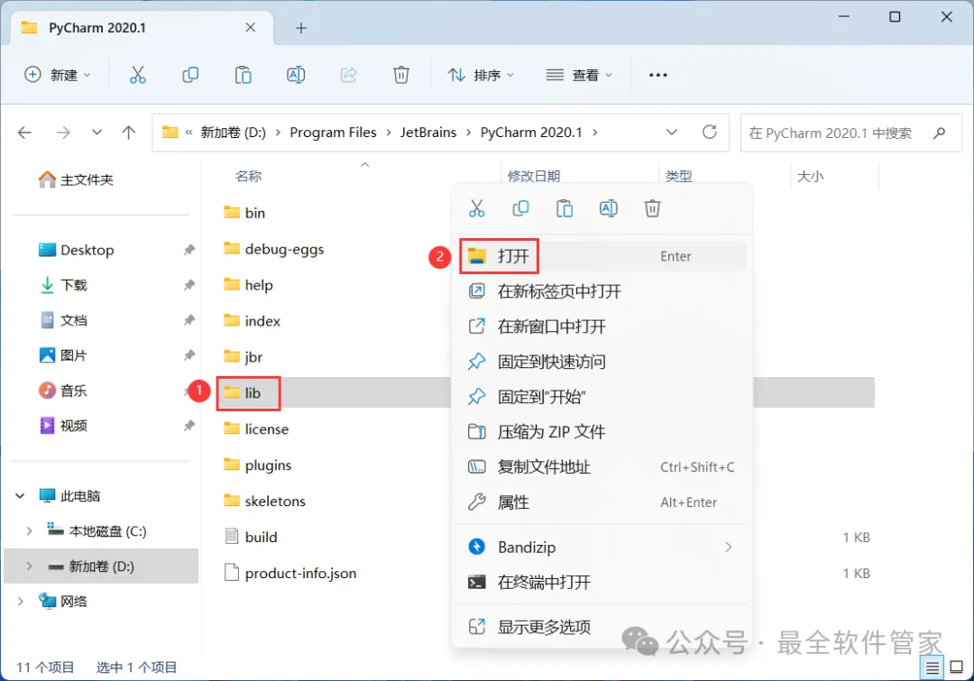Select the plugins folder

tap(257, 465)
